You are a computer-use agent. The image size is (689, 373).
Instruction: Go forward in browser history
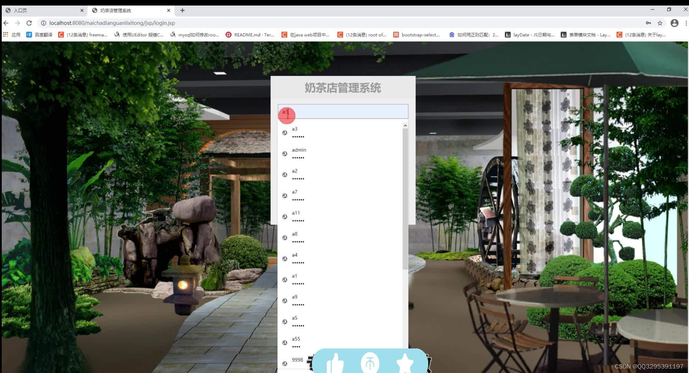[x=17, y=23]
